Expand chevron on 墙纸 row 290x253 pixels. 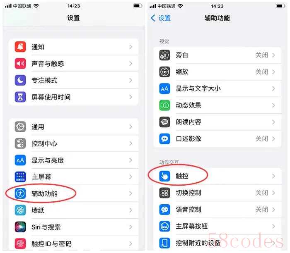click(131, 210)
